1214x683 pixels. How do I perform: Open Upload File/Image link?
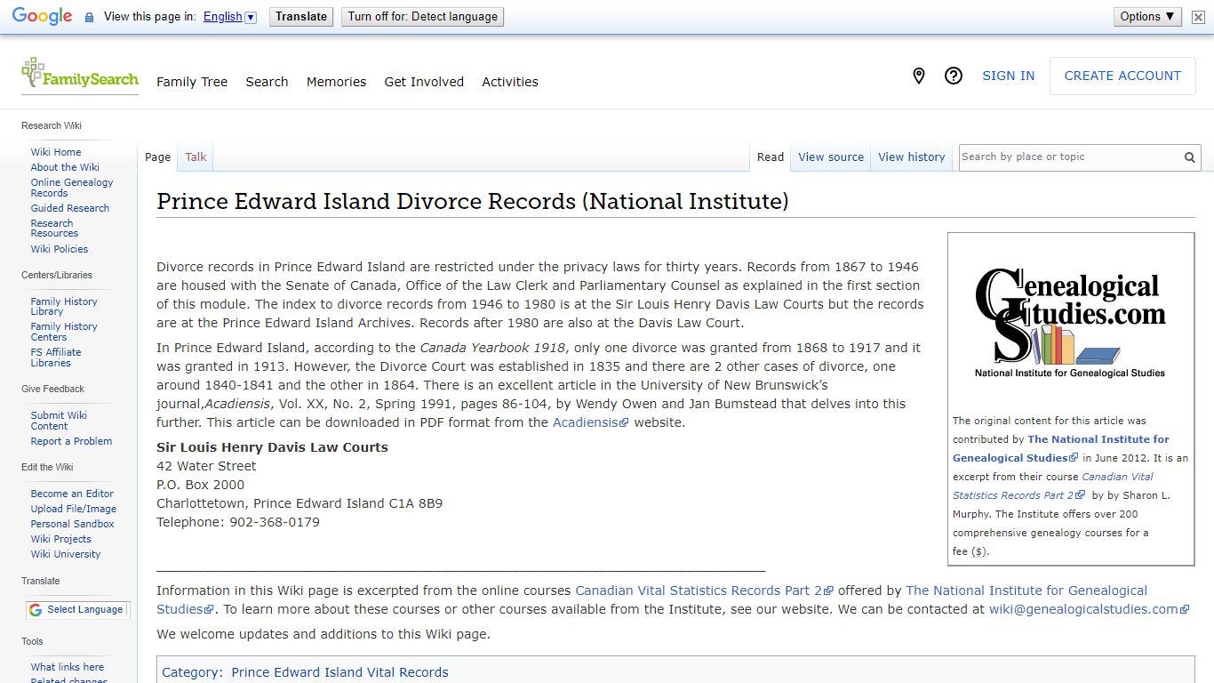click(x=74, y=509)
